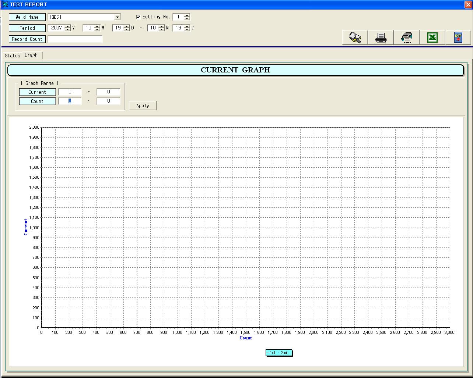
Task: Click the search magnifier icon button
Action: tap(355, 38)
